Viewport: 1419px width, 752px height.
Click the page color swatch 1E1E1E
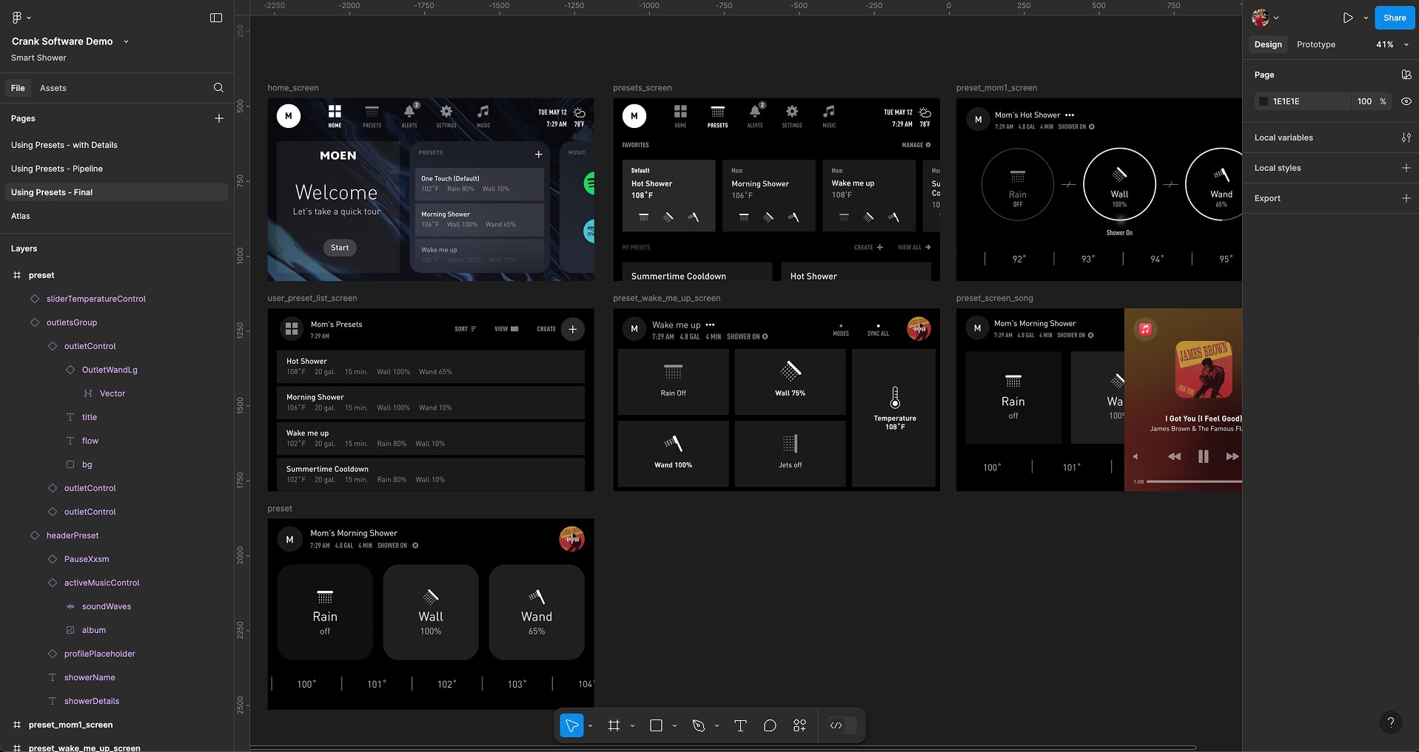tap(1264, 101)
